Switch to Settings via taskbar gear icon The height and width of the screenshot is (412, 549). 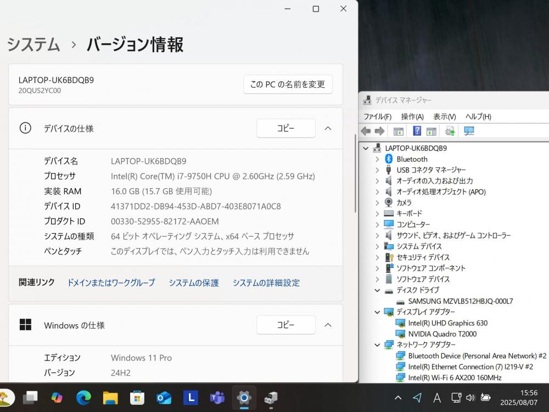[244, 398]
